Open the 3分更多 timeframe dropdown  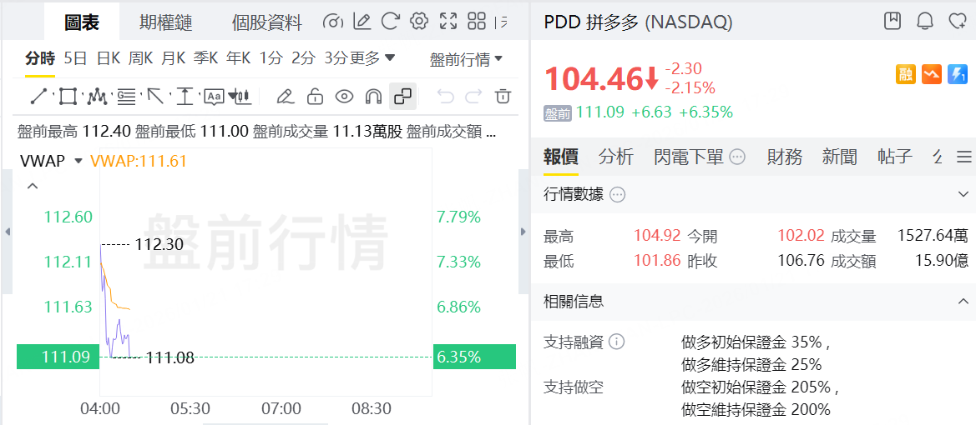pos(359,59)
